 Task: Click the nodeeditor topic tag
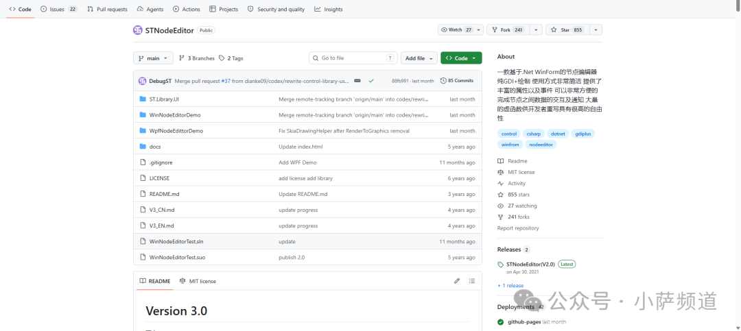[541, 145]
